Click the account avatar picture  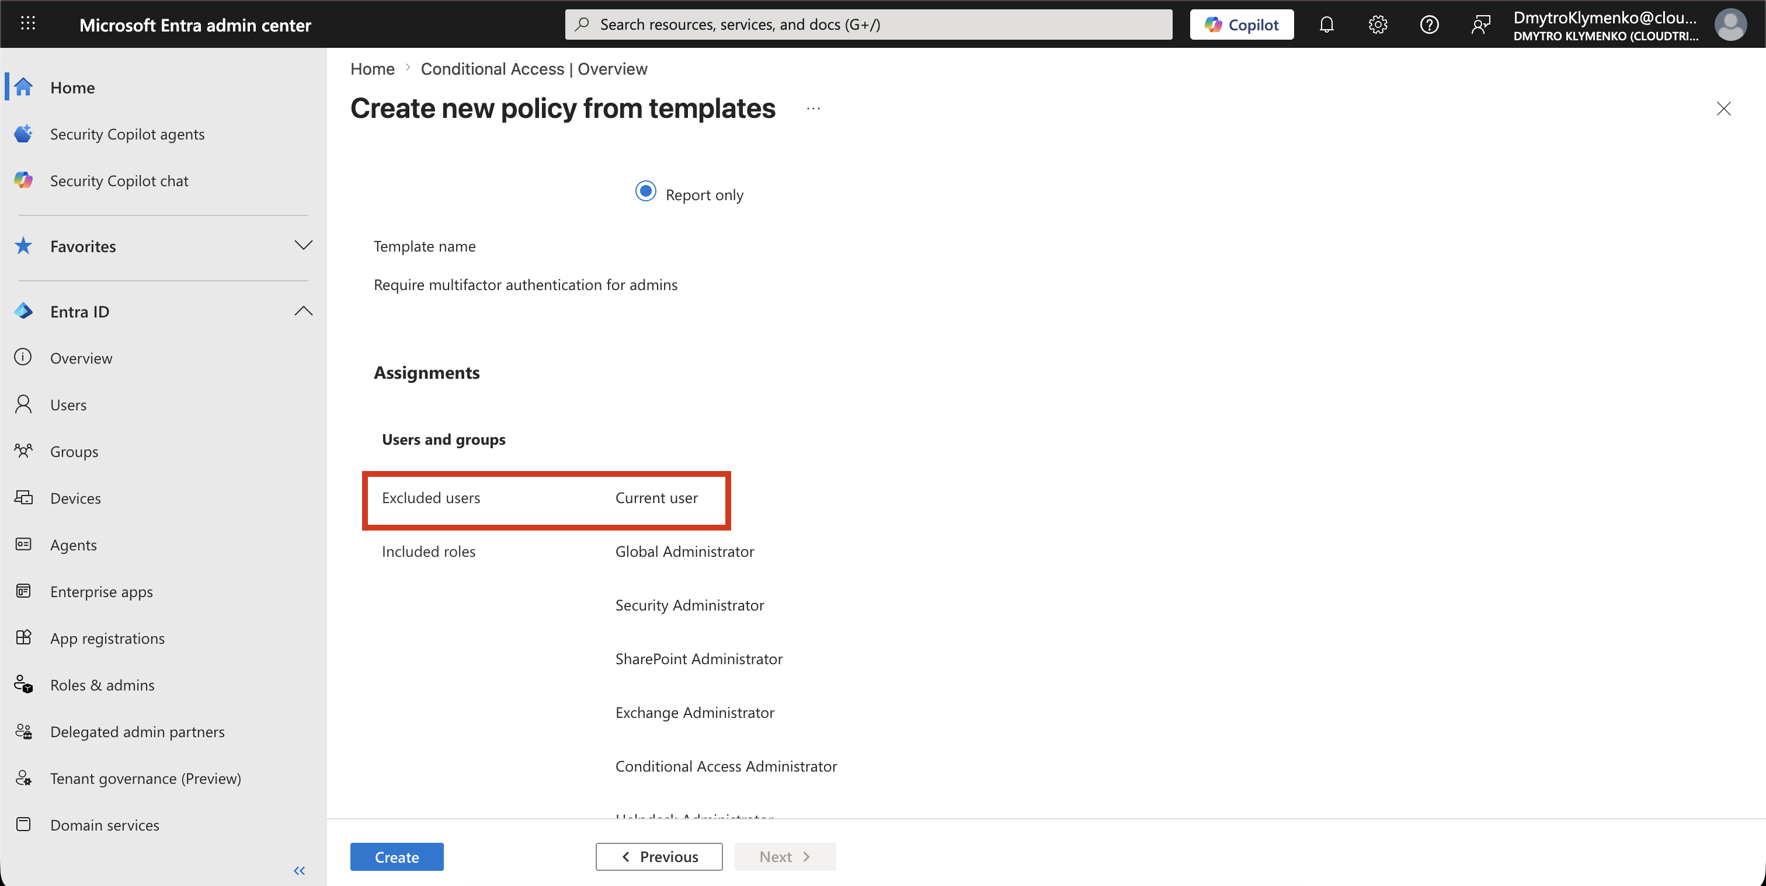tap(1731, 25)
